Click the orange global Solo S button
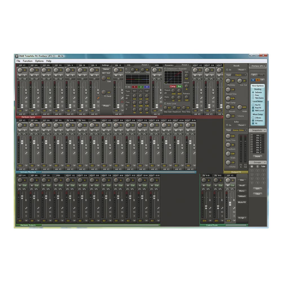 click(x=258, y=80)
